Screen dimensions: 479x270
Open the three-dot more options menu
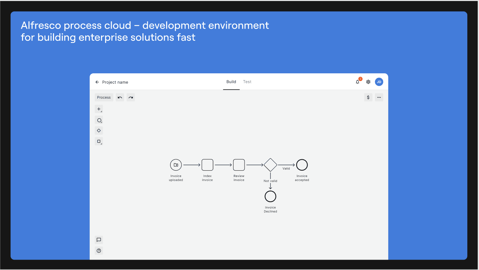[379, 97]
